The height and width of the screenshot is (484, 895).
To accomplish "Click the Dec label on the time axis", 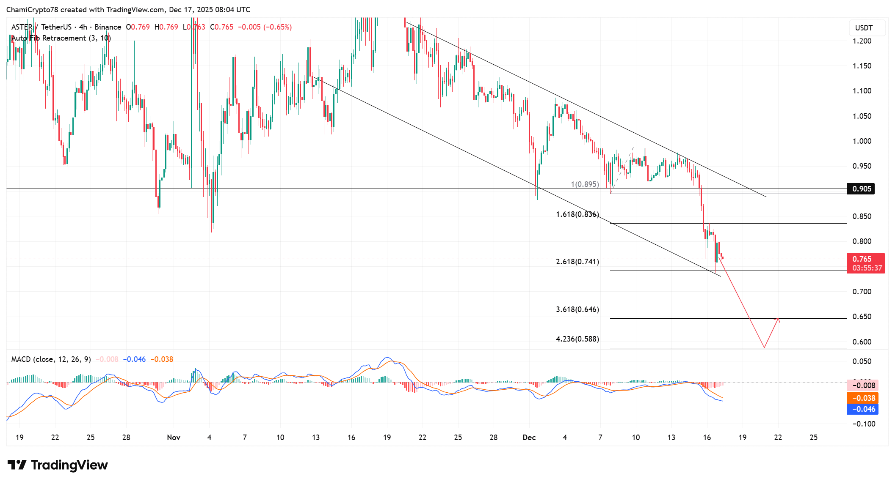I will (529, 438).
